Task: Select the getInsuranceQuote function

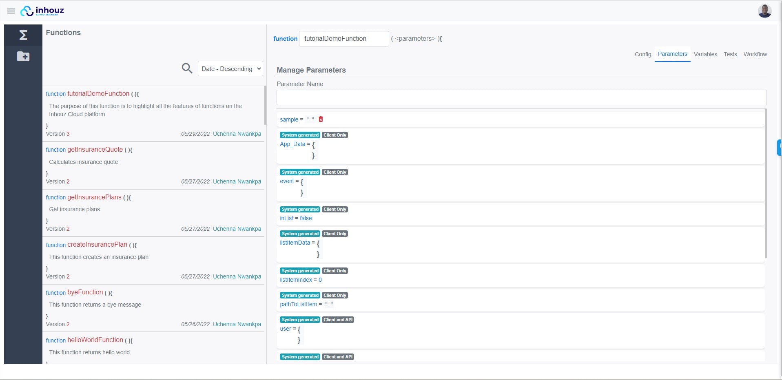Action: click(x=95, y=150)
